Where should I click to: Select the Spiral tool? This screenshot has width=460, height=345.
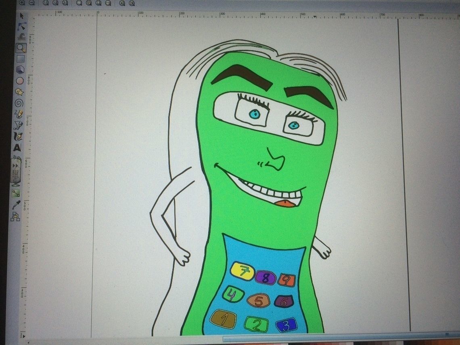19,103
